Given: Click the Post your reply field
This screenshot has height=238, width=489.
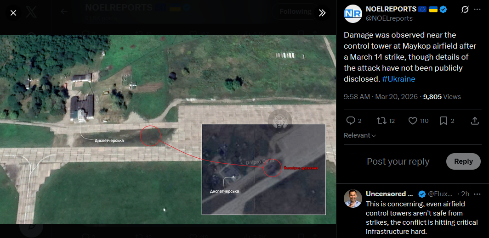Looking at the screenshot, I should click(x=398, y=161).
